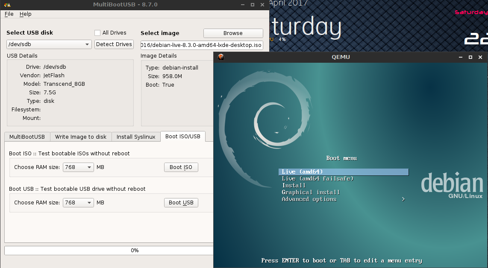
Task: Expand Boot USB RAM size dropdown
Action: (x=78, y=203)
